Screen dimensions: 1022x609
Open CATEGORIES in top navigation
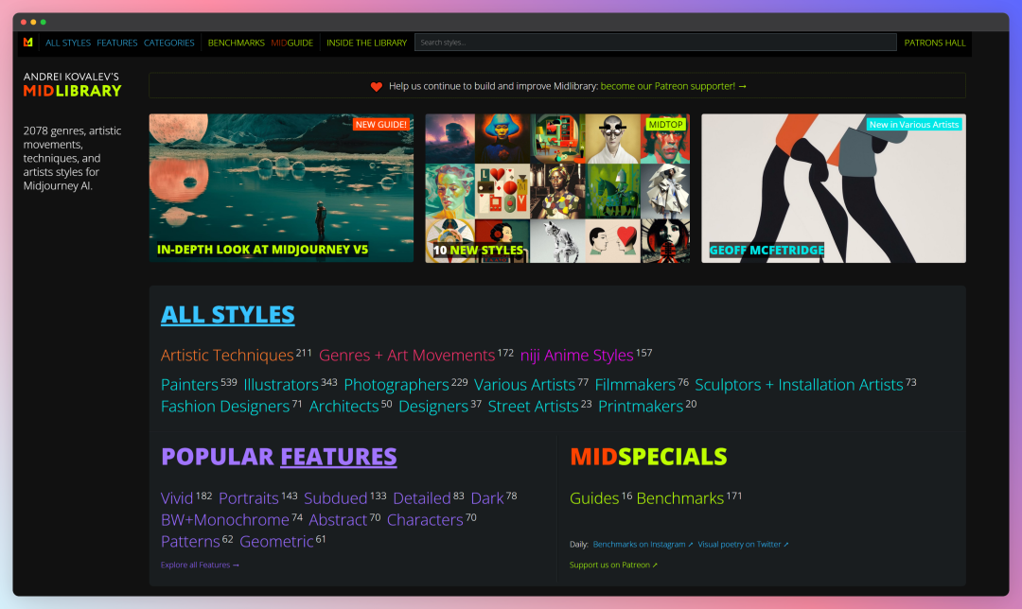click(x=168, y=43)
